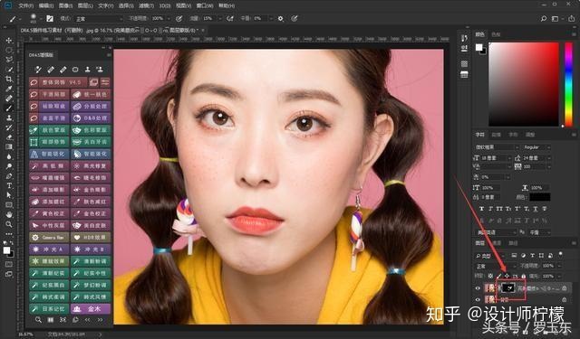Select the Crop tool
The image size is (580, 339).
[9, 79]
